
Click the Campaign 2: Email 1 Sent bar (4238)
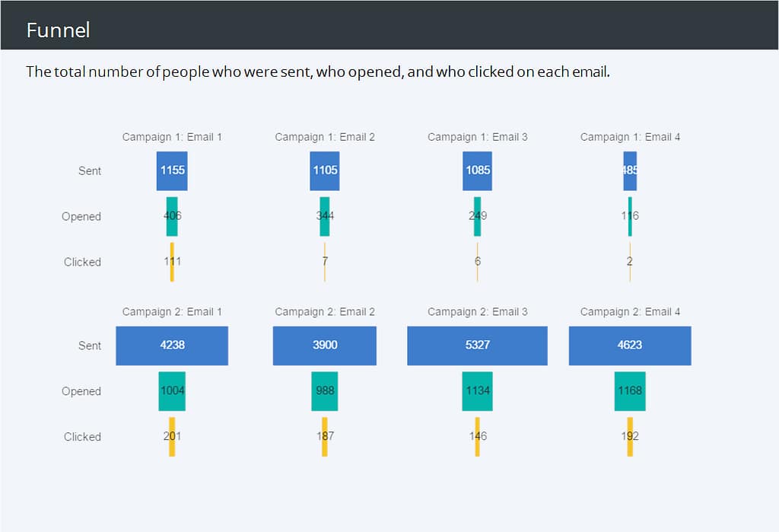(172, 346)
